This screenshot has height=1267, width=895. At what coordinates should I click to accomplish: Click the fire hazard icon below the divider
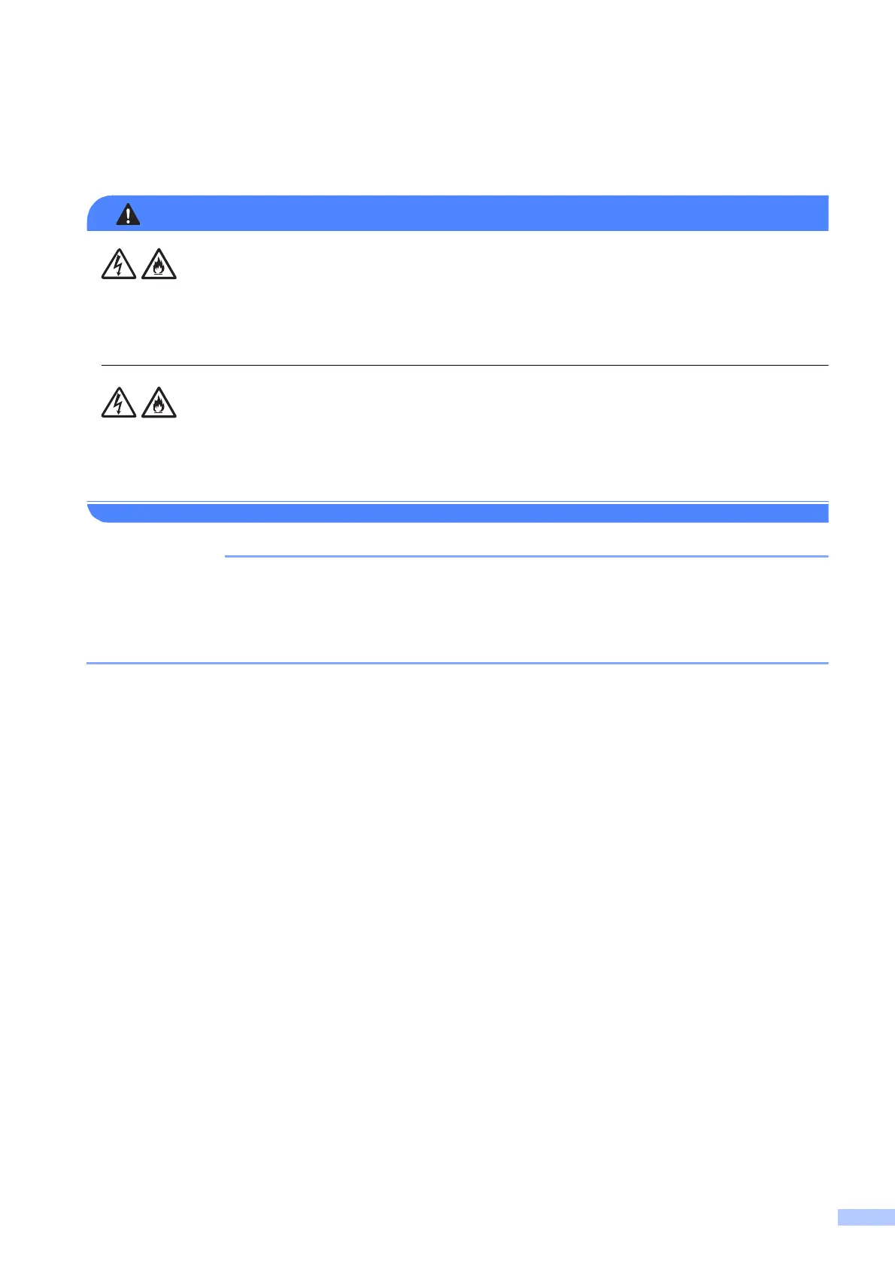(x=159, y=403)
